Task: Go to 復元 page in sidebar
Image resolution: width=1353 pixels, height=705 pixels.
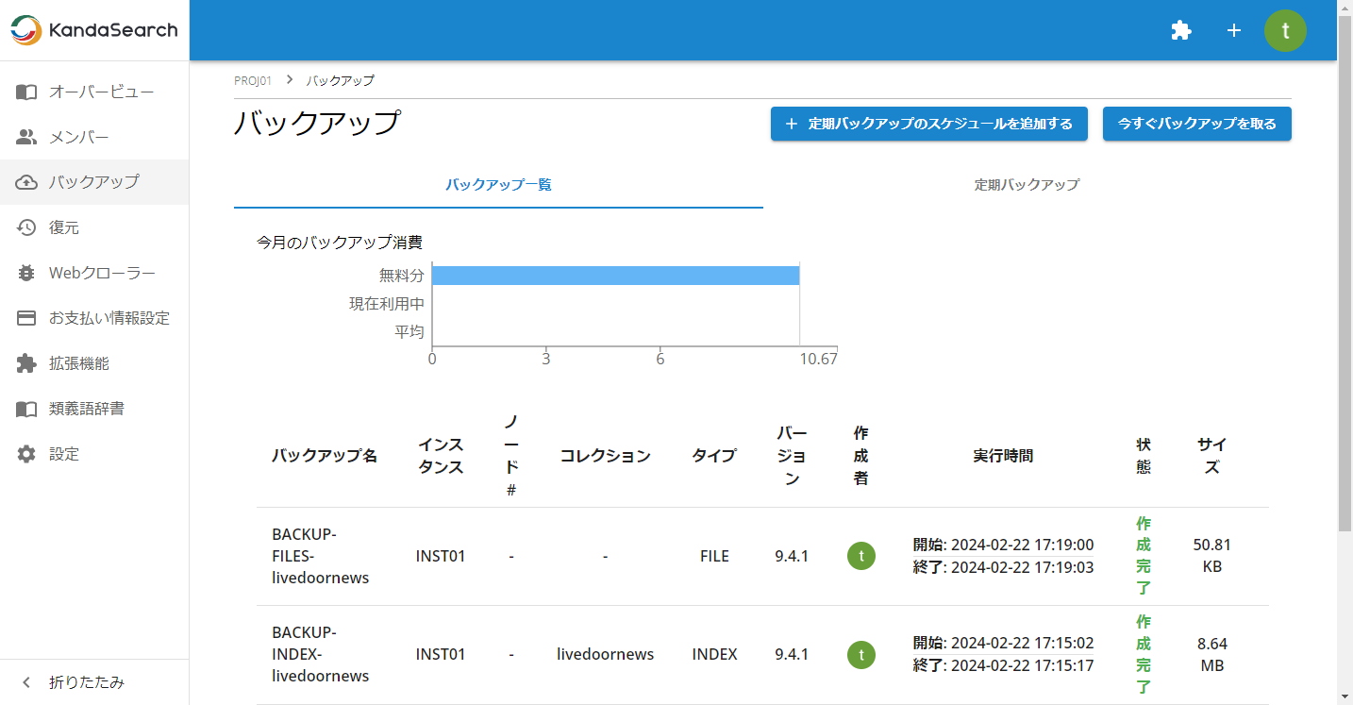Action: (94, 227)
